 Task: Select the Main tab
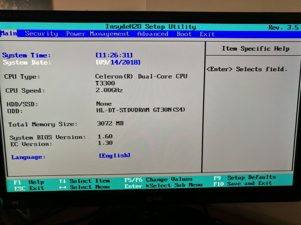9,33
